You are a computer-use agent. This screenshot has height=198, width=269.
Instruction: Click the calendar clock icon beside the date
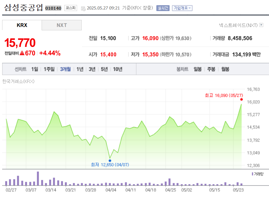[x=83, y=8]
